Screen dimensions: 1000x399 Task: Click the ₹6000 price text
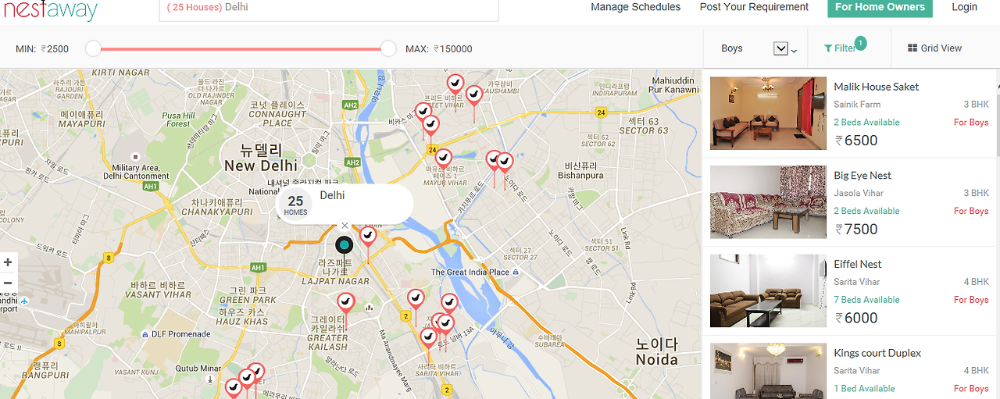[856, 318]
